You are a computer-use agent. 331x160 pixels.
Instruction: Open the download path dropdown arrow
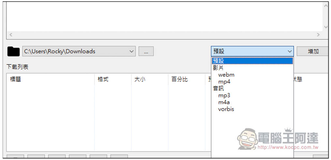point(132,52)
